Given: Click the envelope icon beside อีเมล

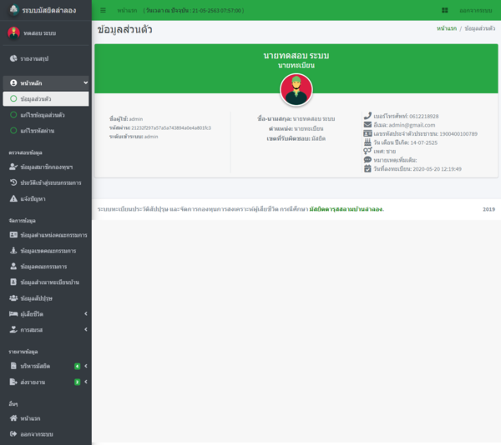Looking at the screenshot, I should [367, 125].
